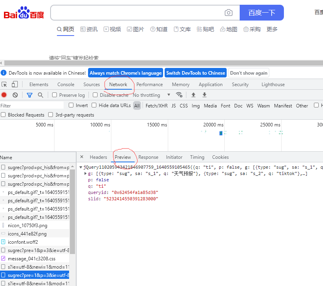Toggle the device toolbar icon

[15, 85]
